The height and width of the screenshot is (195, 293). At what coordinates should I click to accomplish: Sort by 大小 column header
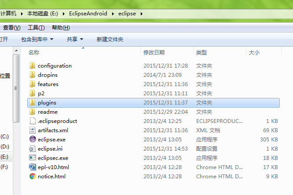tap(254, 53)
